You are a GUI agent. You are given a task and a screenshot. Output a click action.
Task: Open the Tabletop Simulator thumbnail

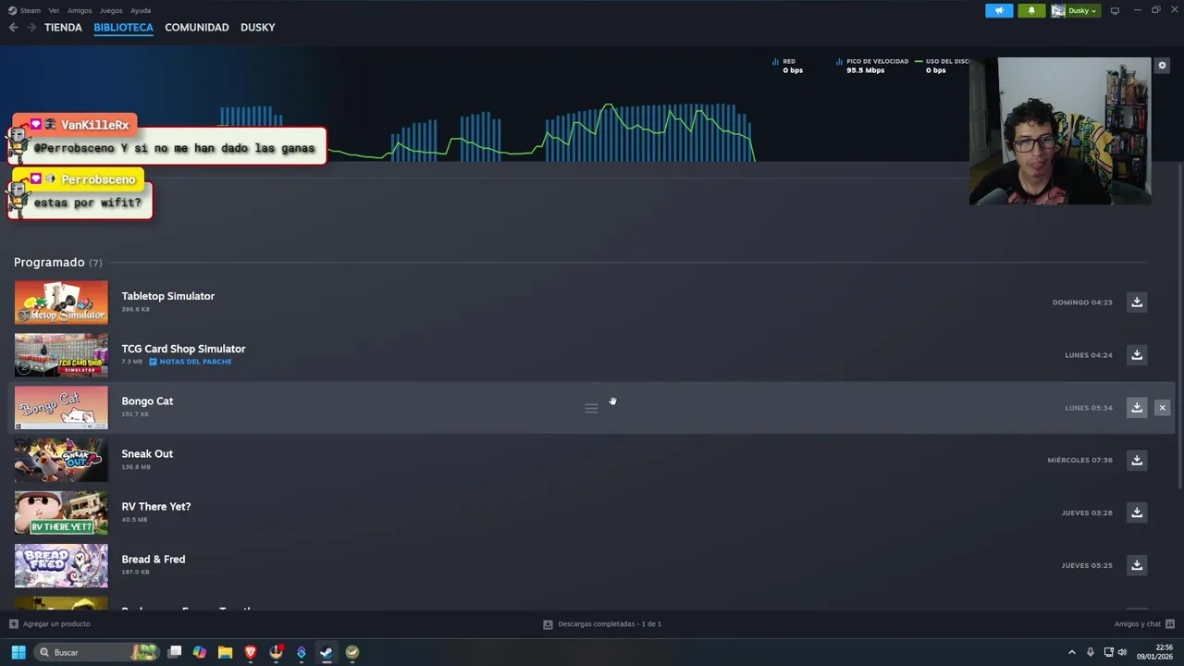[61, 302]
